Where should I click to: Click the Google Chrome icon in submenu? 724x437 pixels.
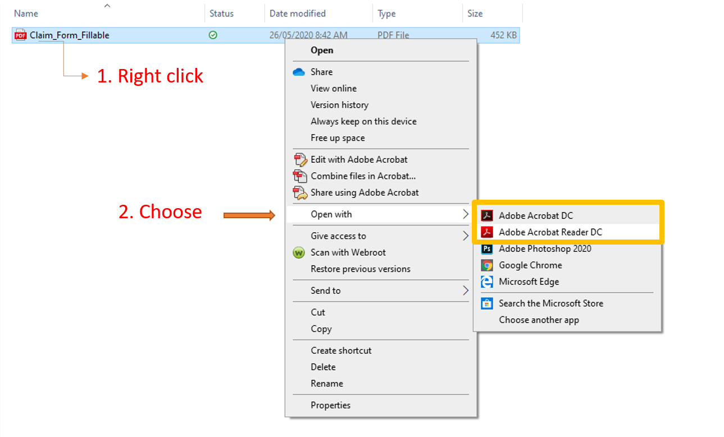tap(487, 265)
